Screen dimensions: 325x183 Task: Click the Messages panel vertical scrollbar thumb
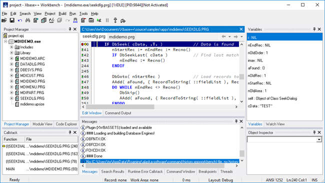click(241, 153)
